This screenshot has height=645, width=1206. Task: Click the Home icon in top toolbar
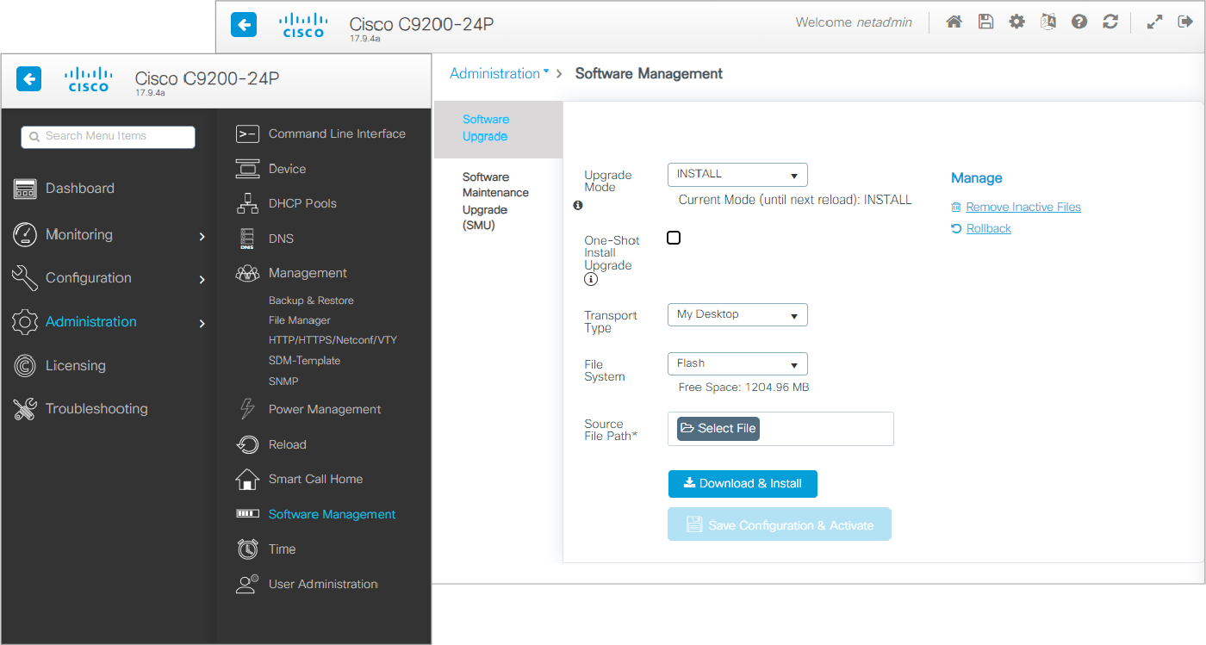[x=954, y=22]
